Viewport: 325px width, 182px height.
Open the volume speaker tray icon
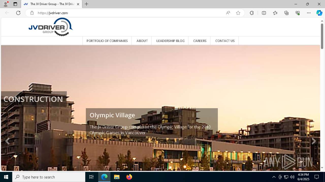point(292,177)
